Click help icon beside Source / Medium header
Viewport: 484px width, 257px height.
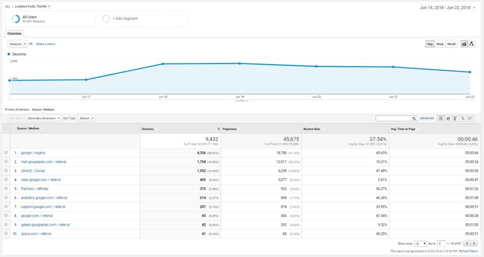[43, 128]
